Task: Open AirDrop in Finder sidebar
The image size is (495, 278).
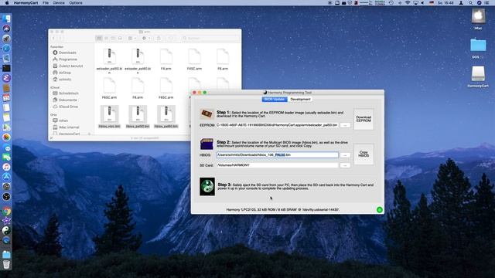Action: point(65,73)
